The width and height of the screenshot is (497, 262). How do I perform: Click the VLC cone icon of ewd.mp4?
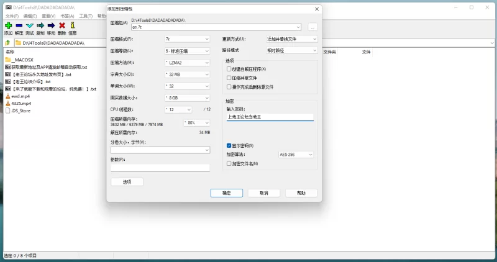click(x=8, y=96)
